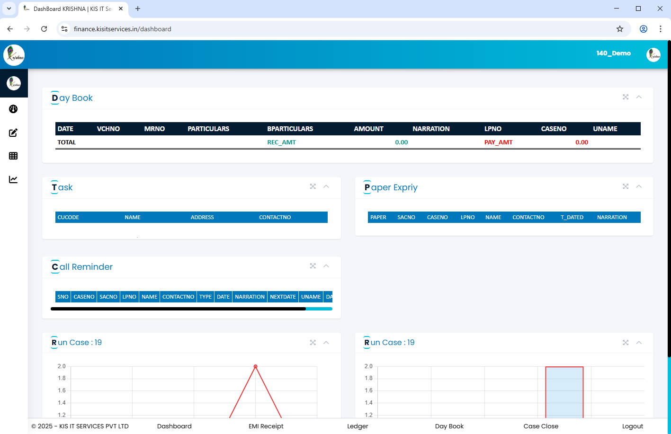Click the BPARTICULARS column header
This screenshot has width=671, height=434.
[290, 129]
